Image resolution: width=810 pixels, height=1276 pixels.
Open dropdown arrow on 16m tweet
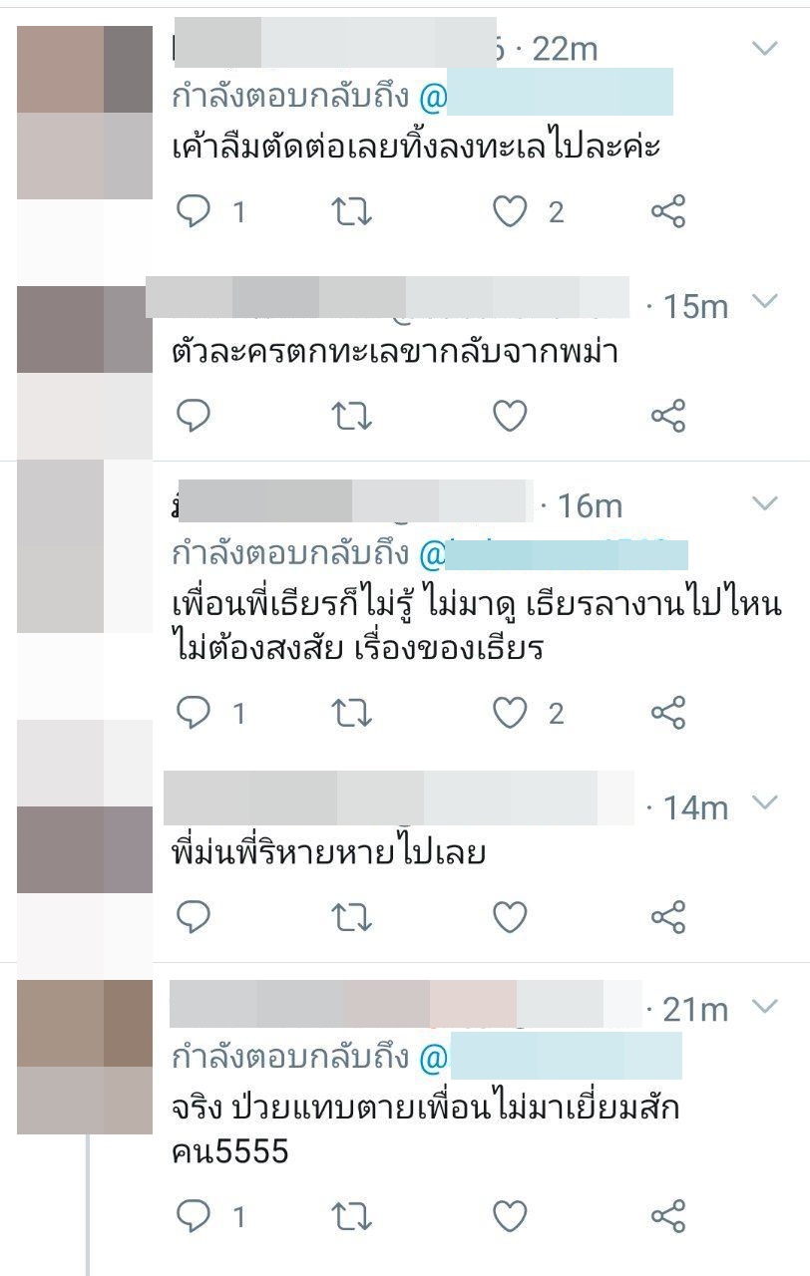(764, 503)
